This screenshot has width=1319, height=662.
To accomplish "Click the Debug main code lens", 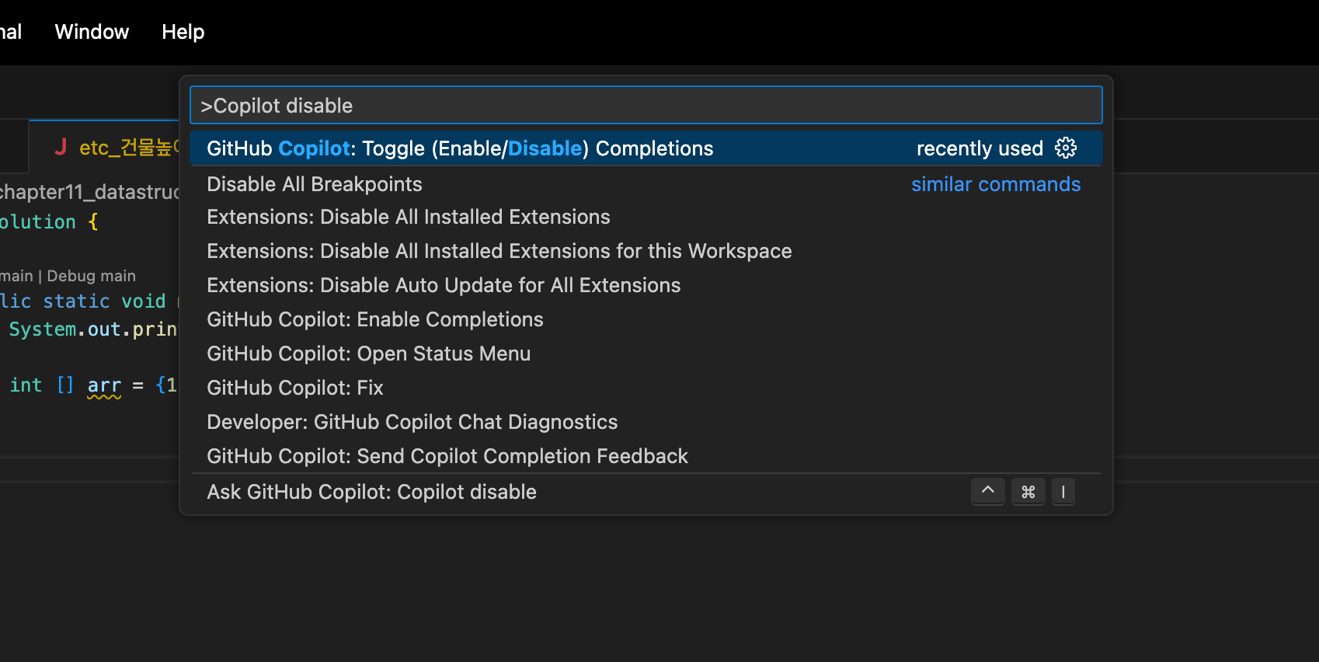I will click(91, 276).
